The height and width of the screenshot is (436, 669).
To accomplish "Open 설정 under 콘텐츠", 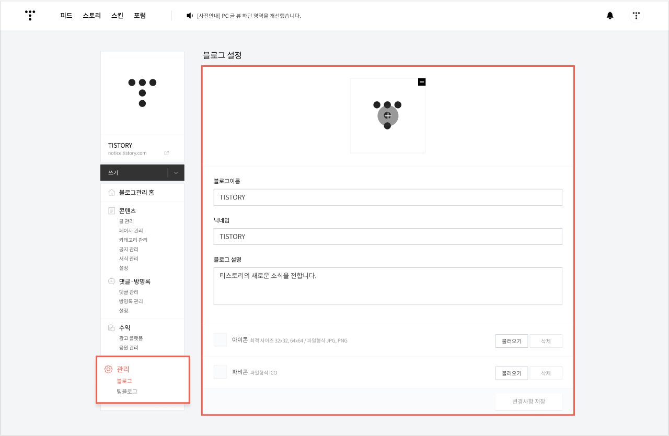I will (x=124, y=268).
